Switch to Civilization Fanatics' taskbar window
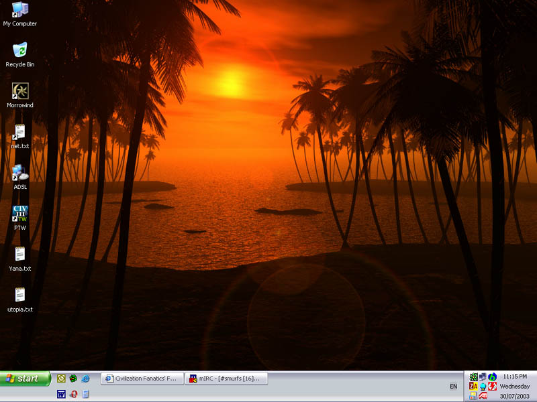 click(x=141, y=379)
